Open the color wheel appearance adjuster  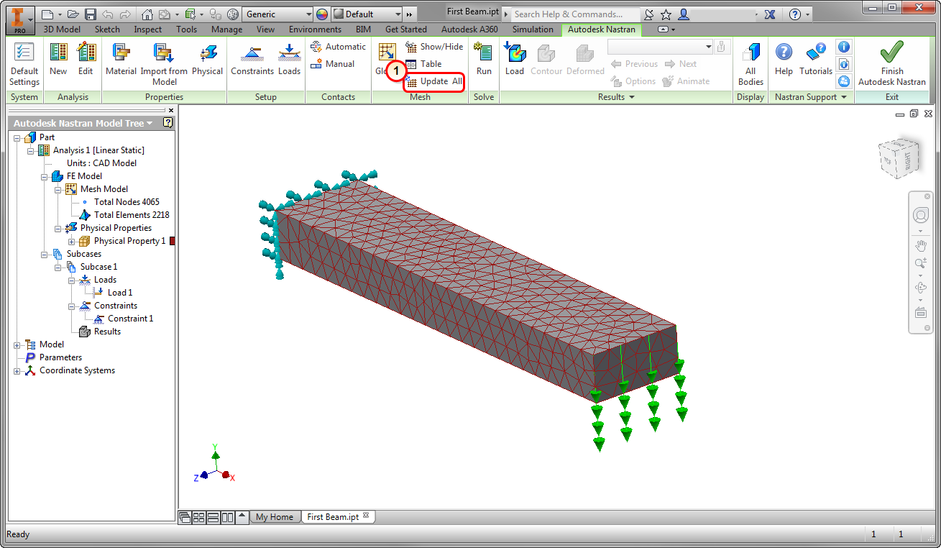[322, 14]
